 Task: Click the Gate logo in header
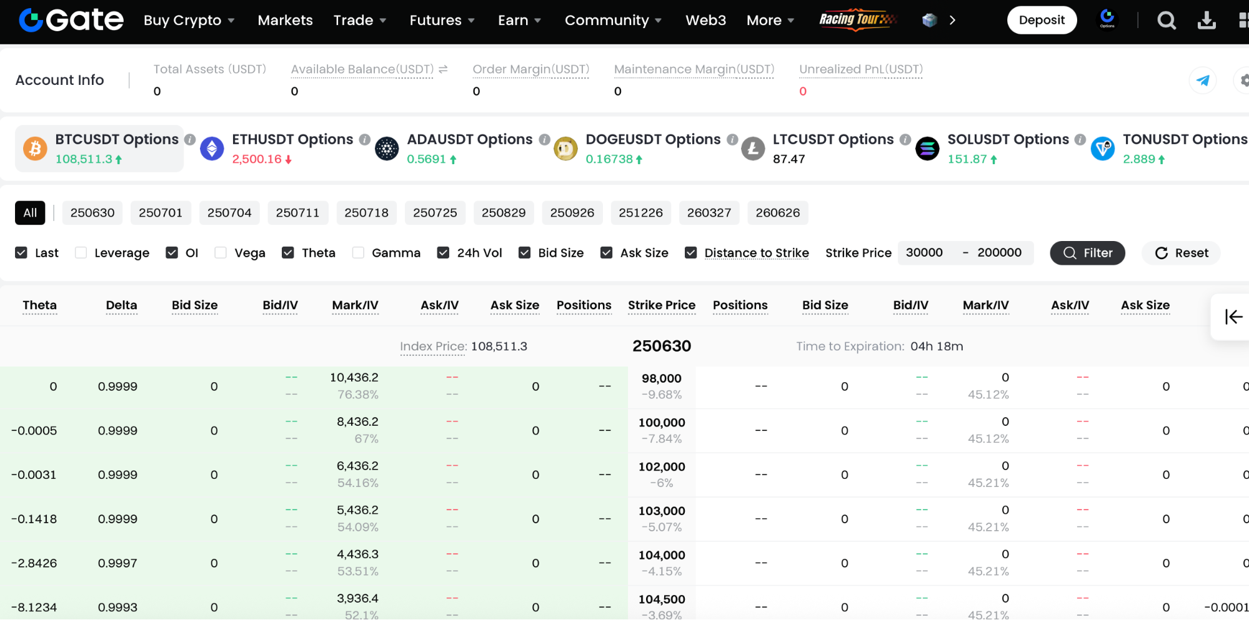(x=71, y=20)
